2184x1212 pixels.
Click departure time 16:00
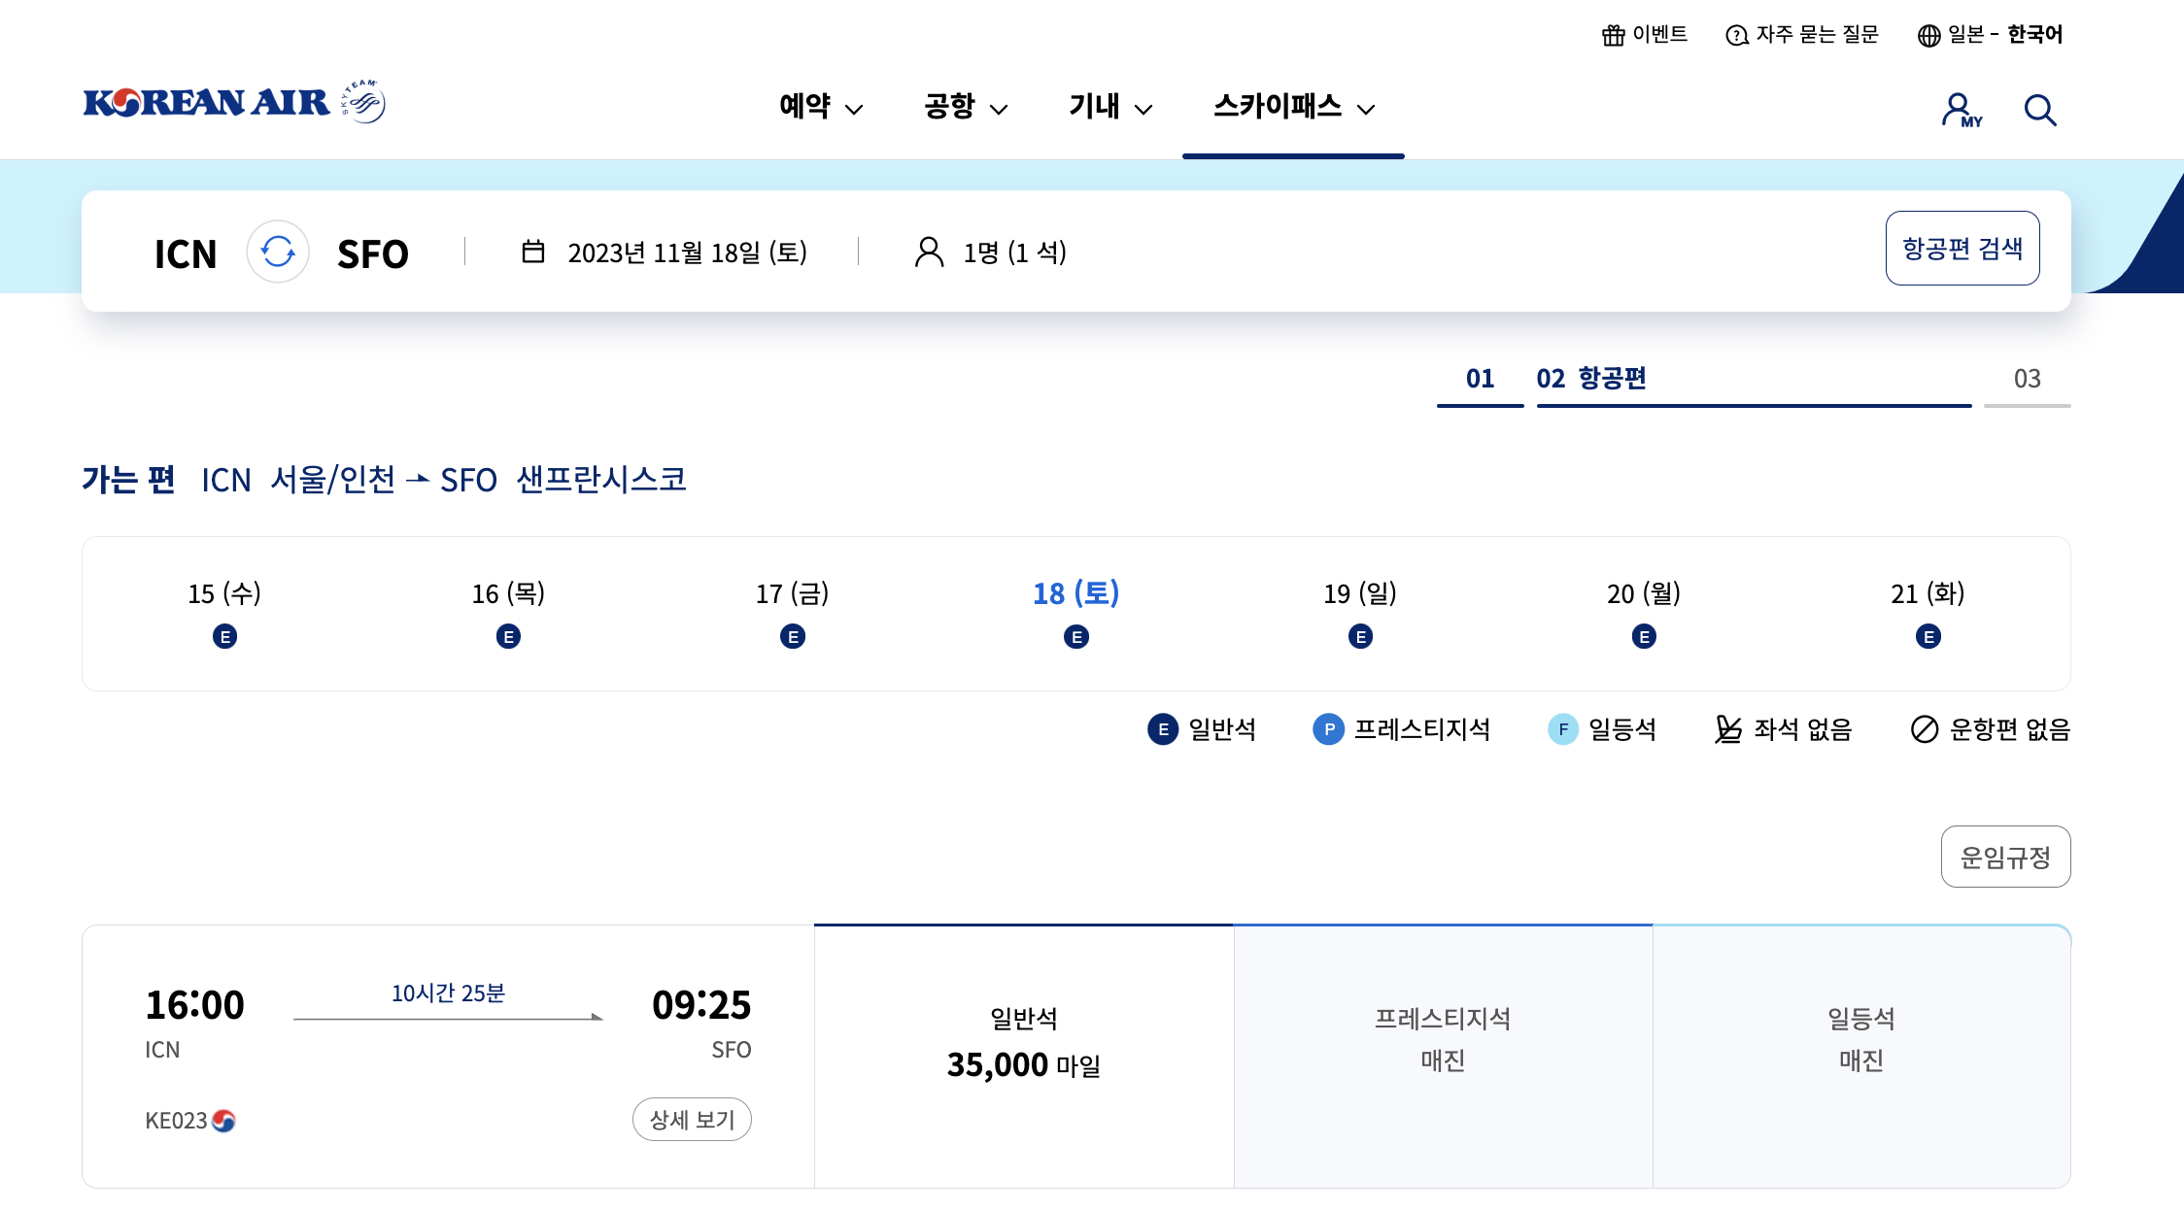pyautogui.click(x=195, y=1004)
